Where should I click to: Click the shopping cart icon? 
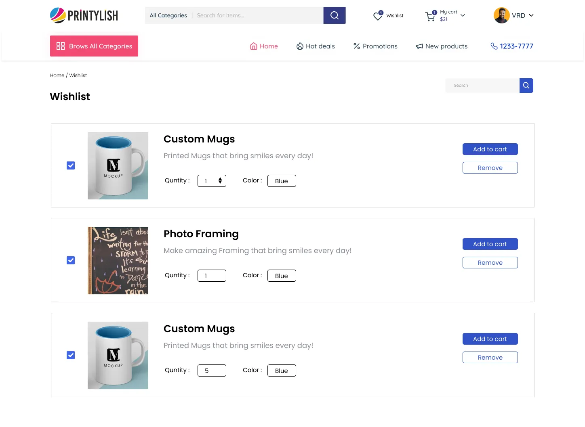430,16
